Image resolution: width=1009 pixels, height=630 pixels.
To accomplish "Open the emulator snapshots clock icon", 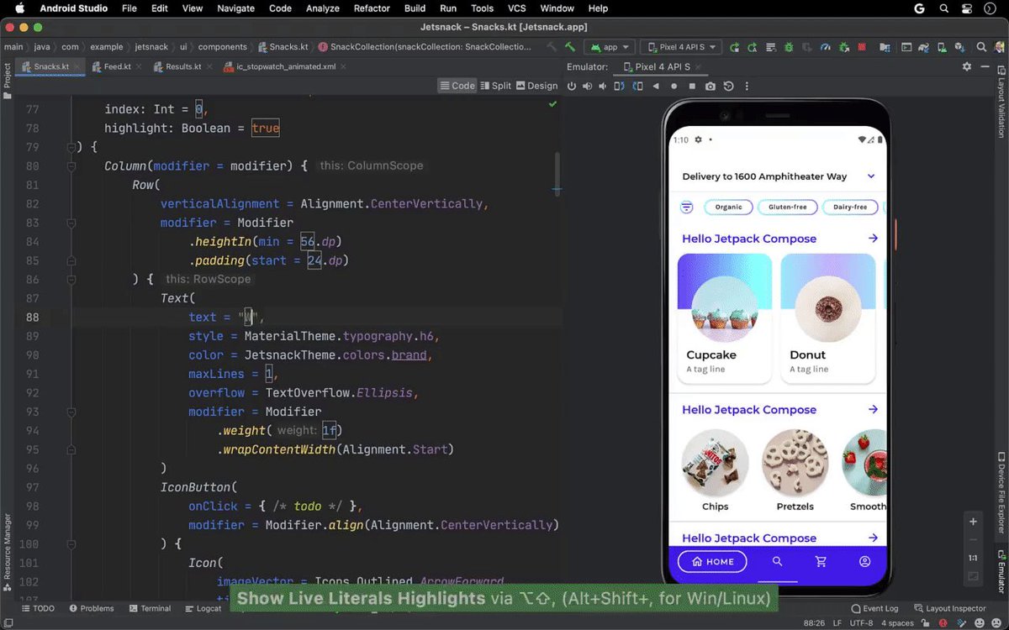I will click(728, 86).
